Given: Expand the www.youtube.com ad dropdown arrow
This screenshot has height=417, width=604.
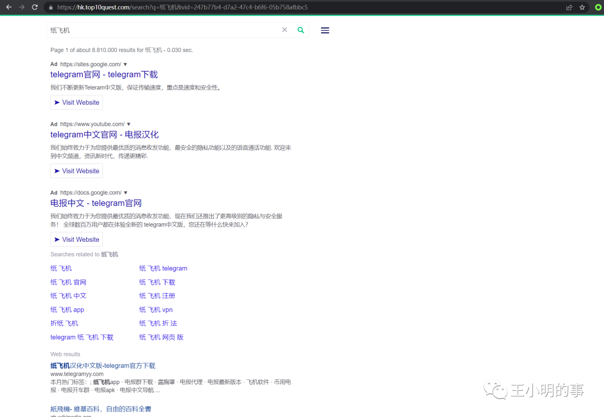Looking at the screenshot, I should pos(129,124).
